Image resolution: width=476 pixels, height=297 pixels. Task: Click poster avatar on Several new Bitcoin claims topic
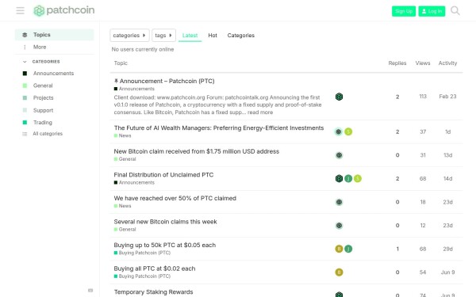339,226
